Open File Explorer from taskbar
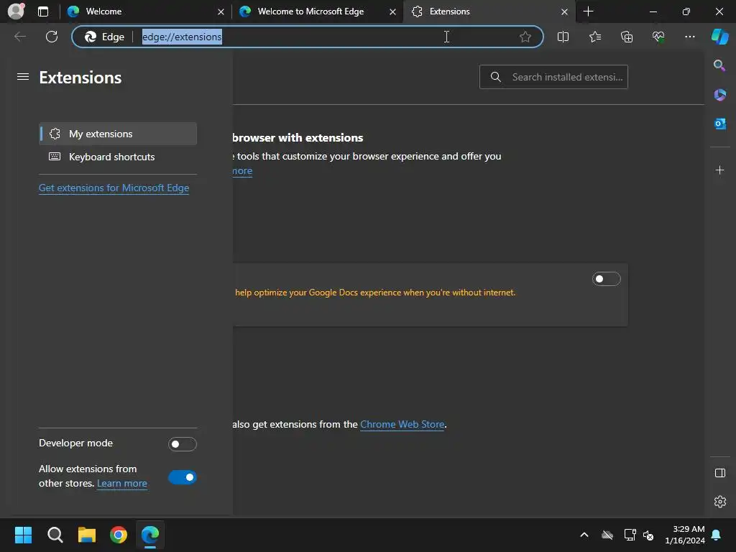The width and height of the screenshot is (736, 552). click(x=87, y=535)
